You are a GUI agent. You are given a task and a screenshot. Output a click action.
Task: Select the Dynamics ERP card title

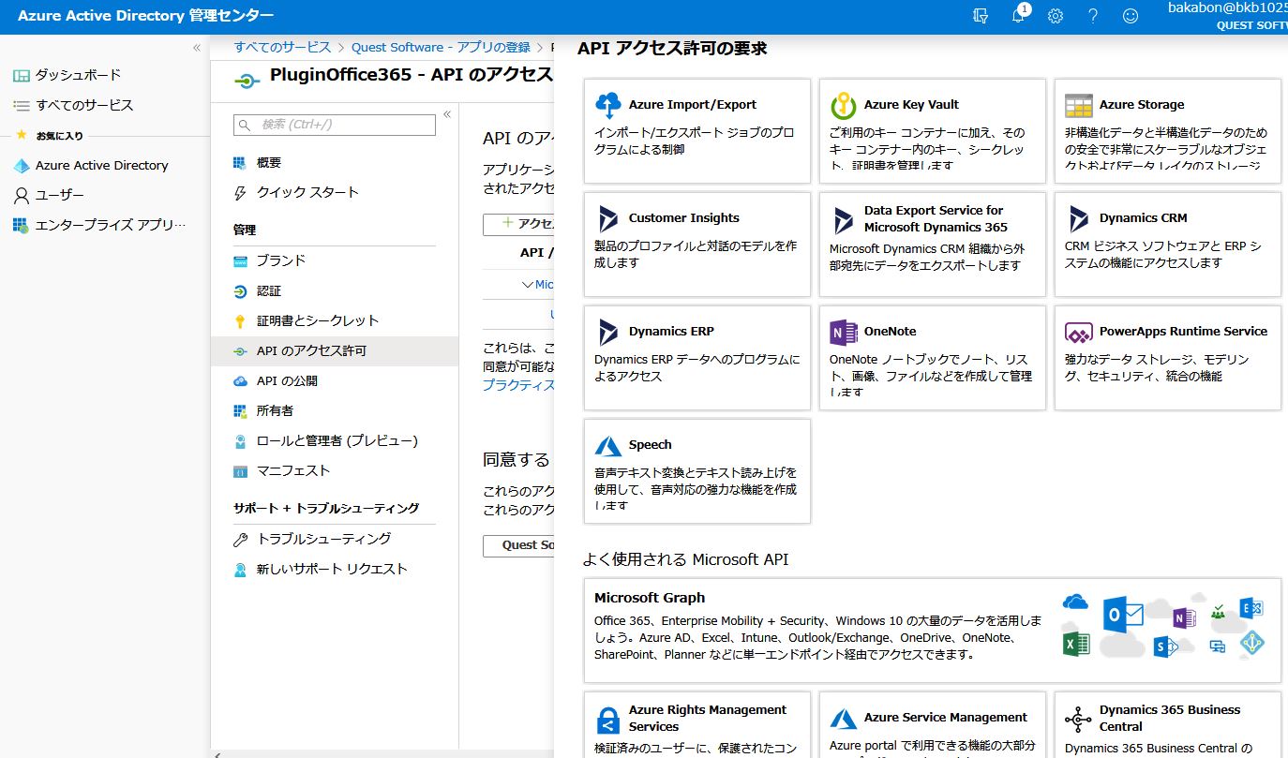click(671, 332)
